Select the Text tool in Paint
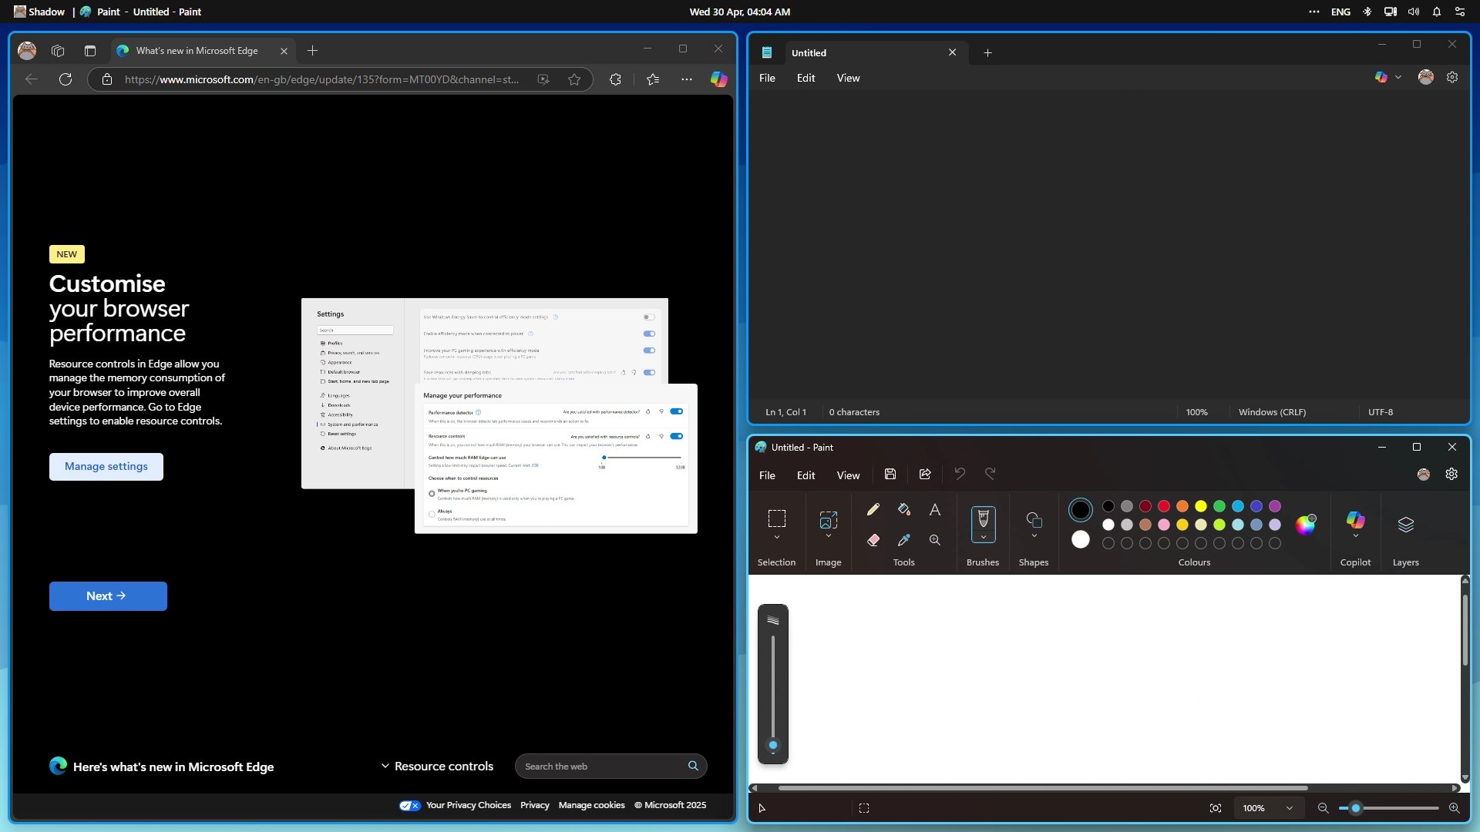Screen dimensions: 1480x832 click(935, 509)
